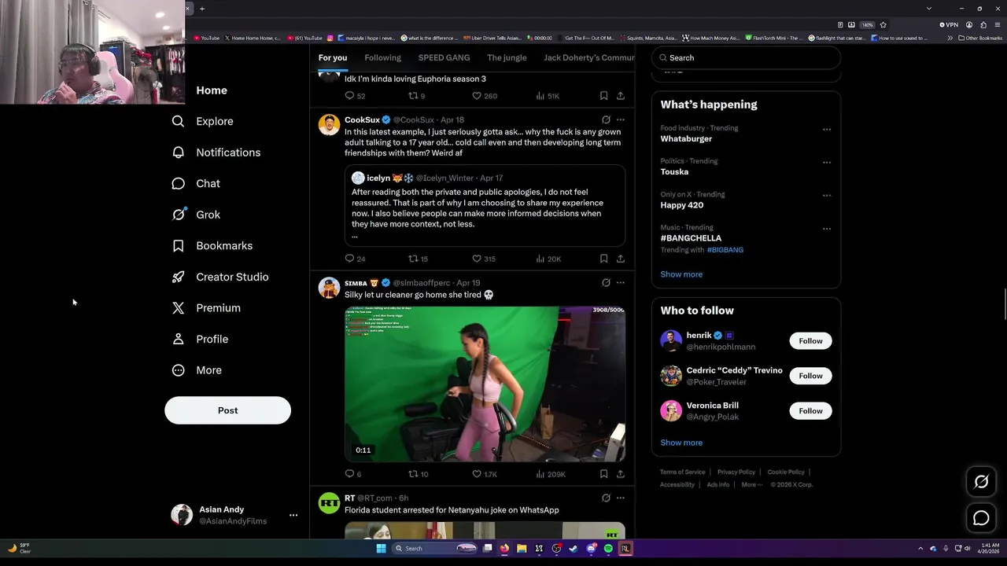Click the Post button
The image size is (1007, 566).
pyautogui.click(x=227, y=410)
